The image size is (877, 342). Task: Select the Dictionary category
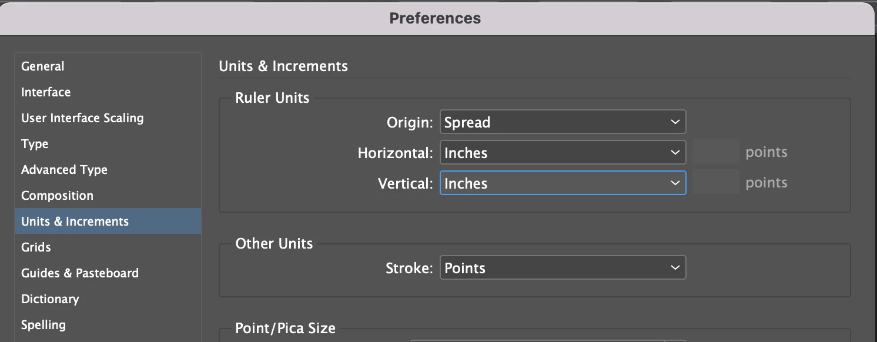[x=50, y=299]
